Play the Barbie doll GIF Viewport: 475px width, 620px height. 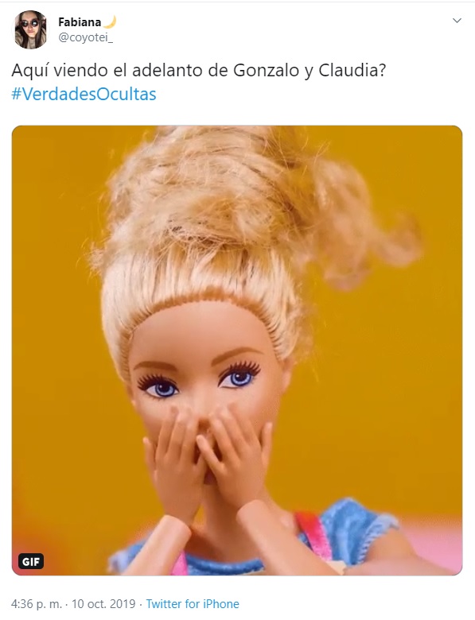point(237,351)
